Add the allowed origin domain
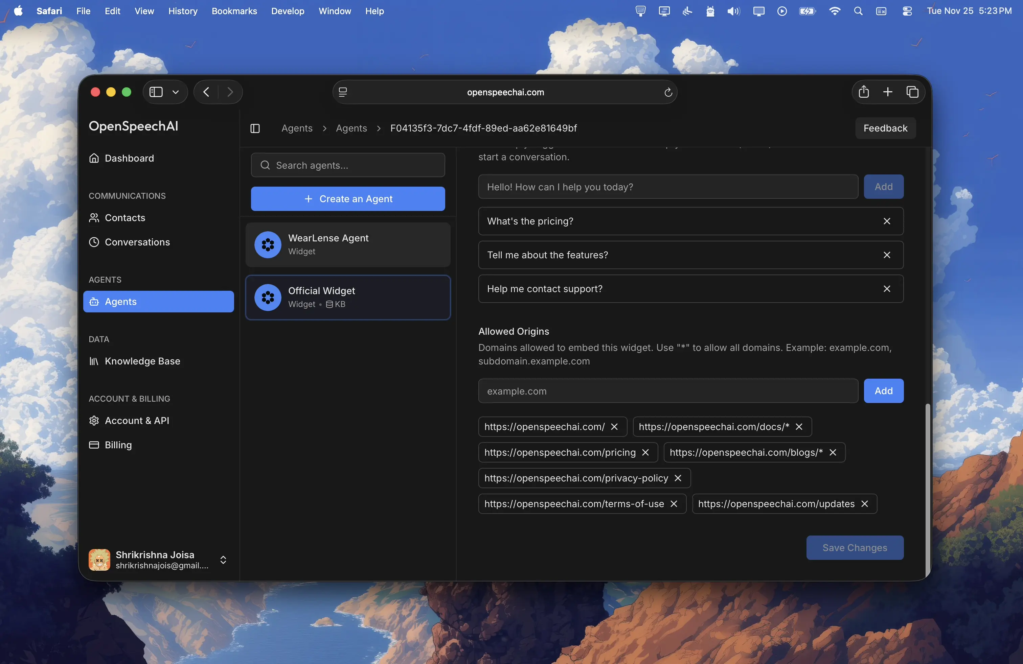This screenshot has height=664, width=1023. (883, 391)
